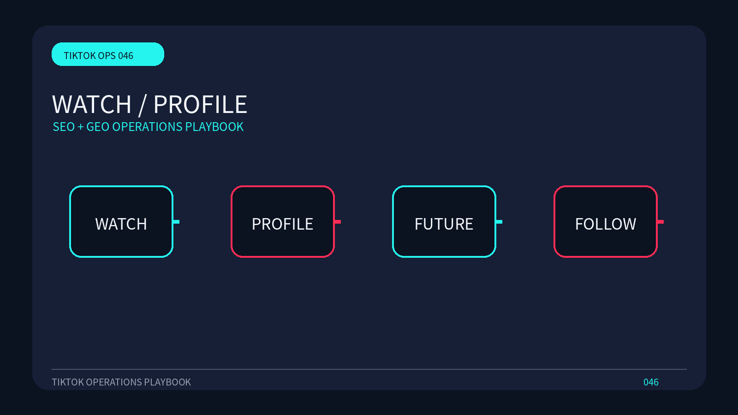
Task: Click the PROFILE label text
Action: [283, 224]
